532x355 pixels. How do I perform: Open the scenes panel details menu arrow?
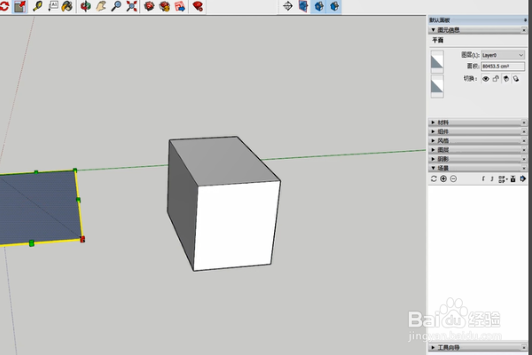(x=523, y=178)
